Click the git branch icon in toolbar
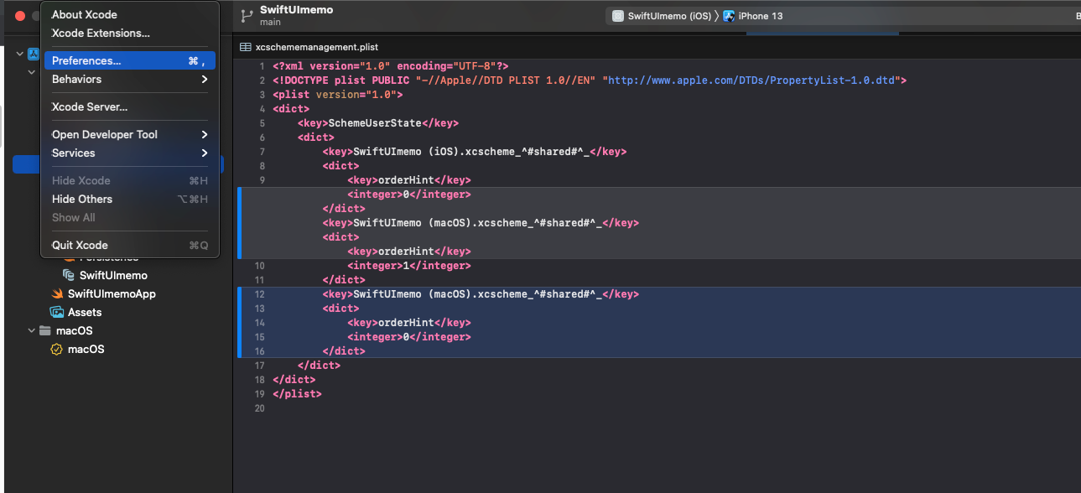 pos(247,15)
